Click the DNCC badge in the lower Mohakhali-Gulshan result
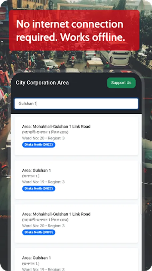Image resolution: width=152 pixels, height=271 pixels. (x=39, y=232)
